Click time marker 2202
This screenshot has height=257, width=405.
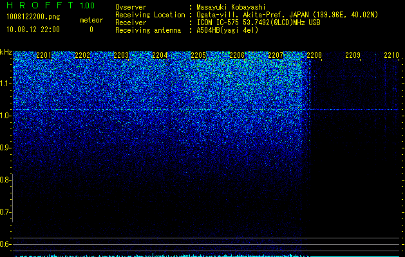pyautogui.click(x=82, y=55)
